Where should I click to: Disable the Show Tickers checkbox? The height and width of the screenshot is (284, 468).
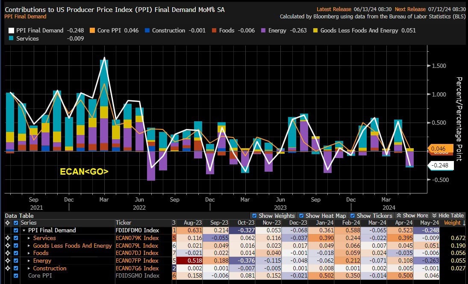click(x=352, y=216)
